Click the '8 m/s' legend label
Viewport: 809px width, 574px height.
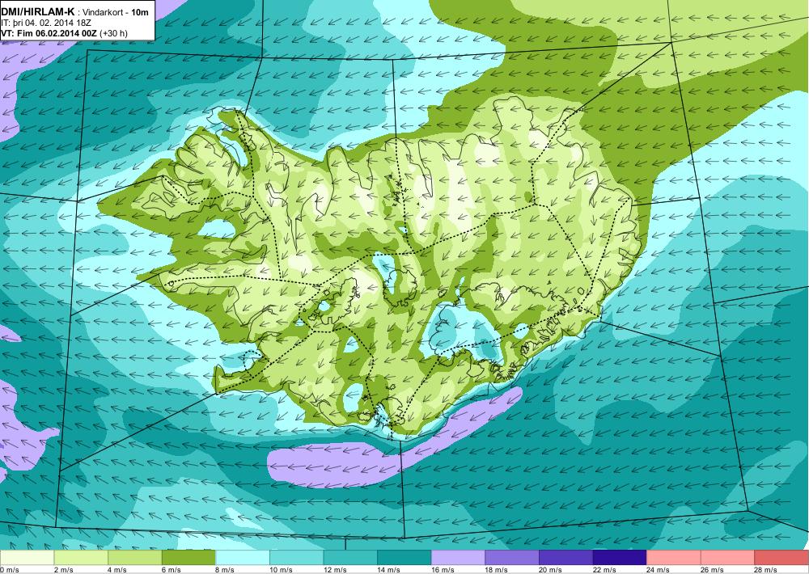click(226, 570)
